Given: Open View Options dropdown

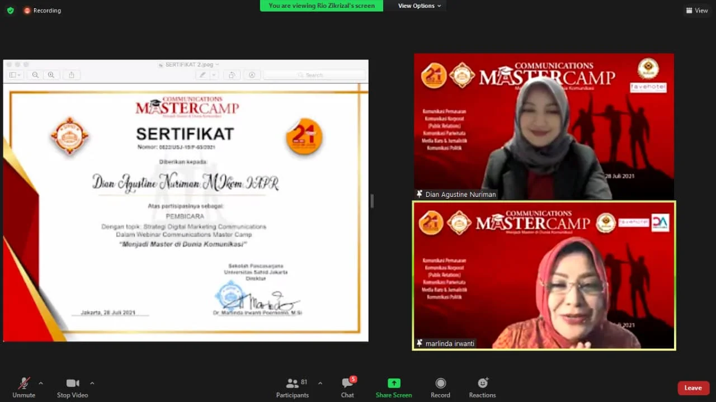Looking at the screenshot, I should (x=420, y=6).
